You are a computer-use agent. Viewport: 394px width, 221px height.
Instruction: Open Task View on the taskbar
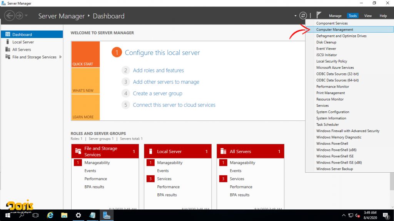(x=35, y=216)
